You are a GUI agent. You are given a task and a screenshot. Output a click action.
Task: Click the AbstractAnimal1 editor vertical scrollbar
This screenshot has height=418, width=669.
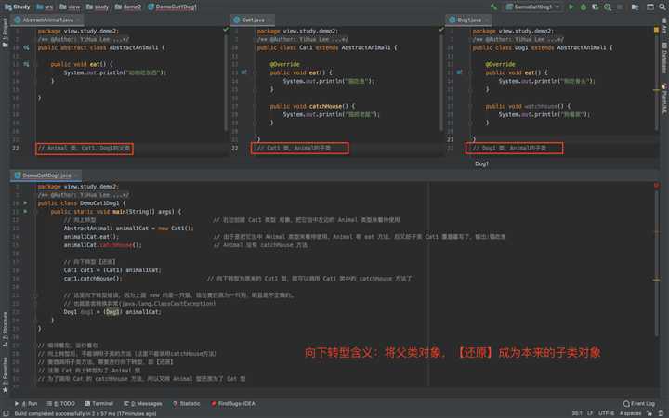226,84
